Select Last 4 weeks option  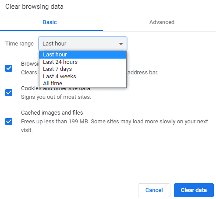(x=83, y=76)
